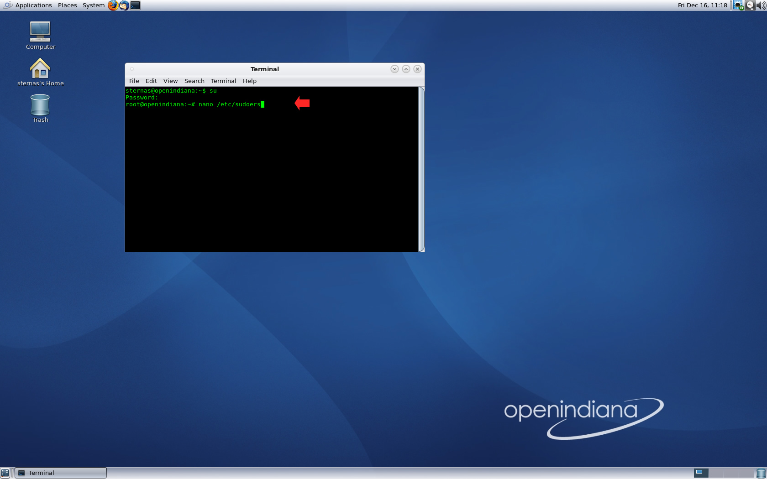
Task: Open the Terminal Edit menu
Action: click(x=151, y=81)
